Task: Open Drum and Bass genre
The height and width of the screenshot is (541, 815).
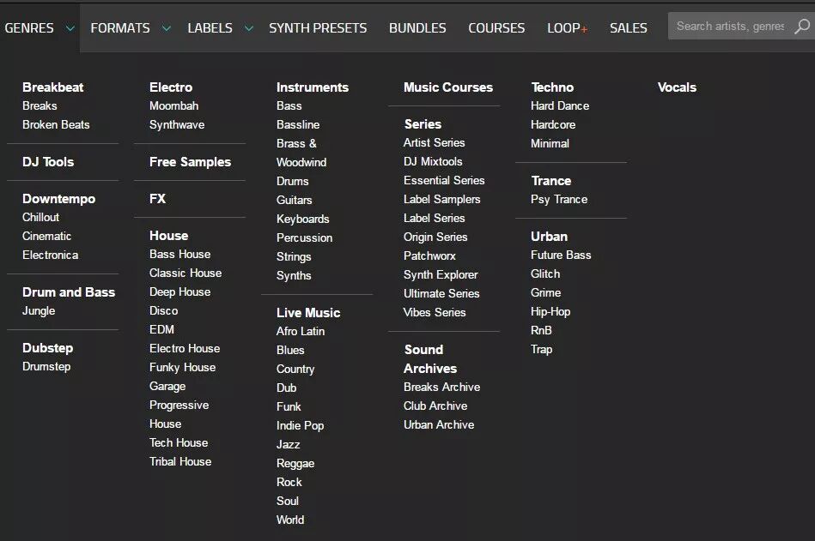Action: coord(69,292)
